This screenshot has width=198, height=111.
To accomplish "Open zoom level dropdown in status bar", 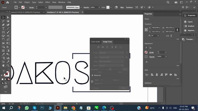I will (10, 104).
